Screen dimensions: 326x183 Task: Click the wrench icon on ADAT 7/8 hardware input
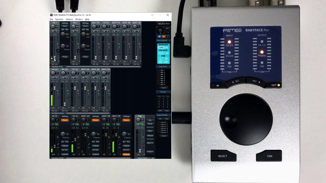(140, 51)
